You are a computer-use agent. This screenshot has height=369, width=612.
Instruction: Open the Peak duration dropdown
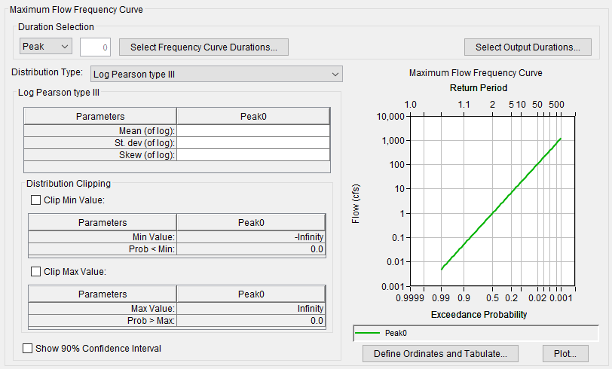(x=45, y=47)
